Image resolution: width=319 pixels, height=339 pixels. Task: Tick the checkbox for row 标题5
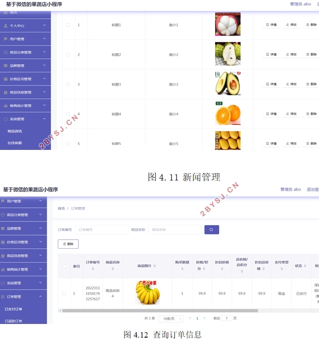[68, 144]
